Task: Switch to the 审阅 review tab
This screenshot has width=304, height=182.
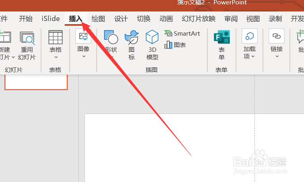Action: click(x=231, y=19)
